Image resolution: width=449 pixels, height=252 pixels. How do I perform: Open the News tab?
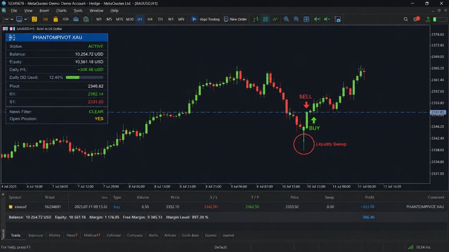[x=72, y=235]
